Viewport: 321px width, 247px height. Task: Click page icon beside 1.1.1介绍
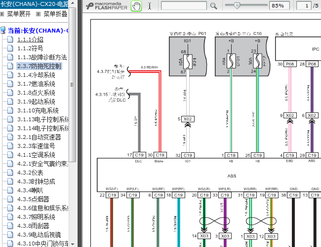(x=10, y=39)
